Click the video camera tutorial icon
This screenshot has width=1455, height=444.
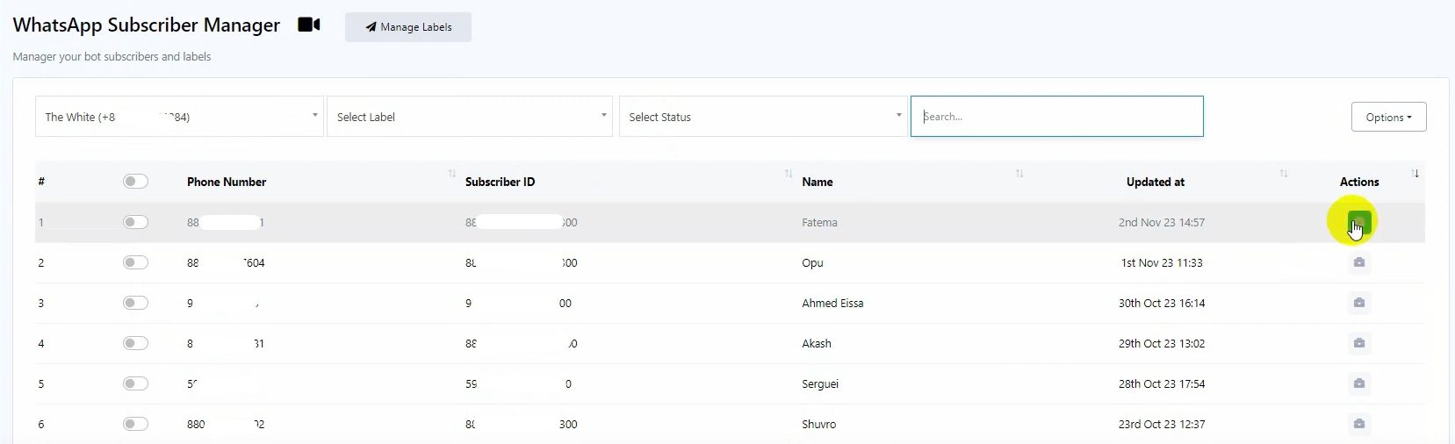pos(309,25)
